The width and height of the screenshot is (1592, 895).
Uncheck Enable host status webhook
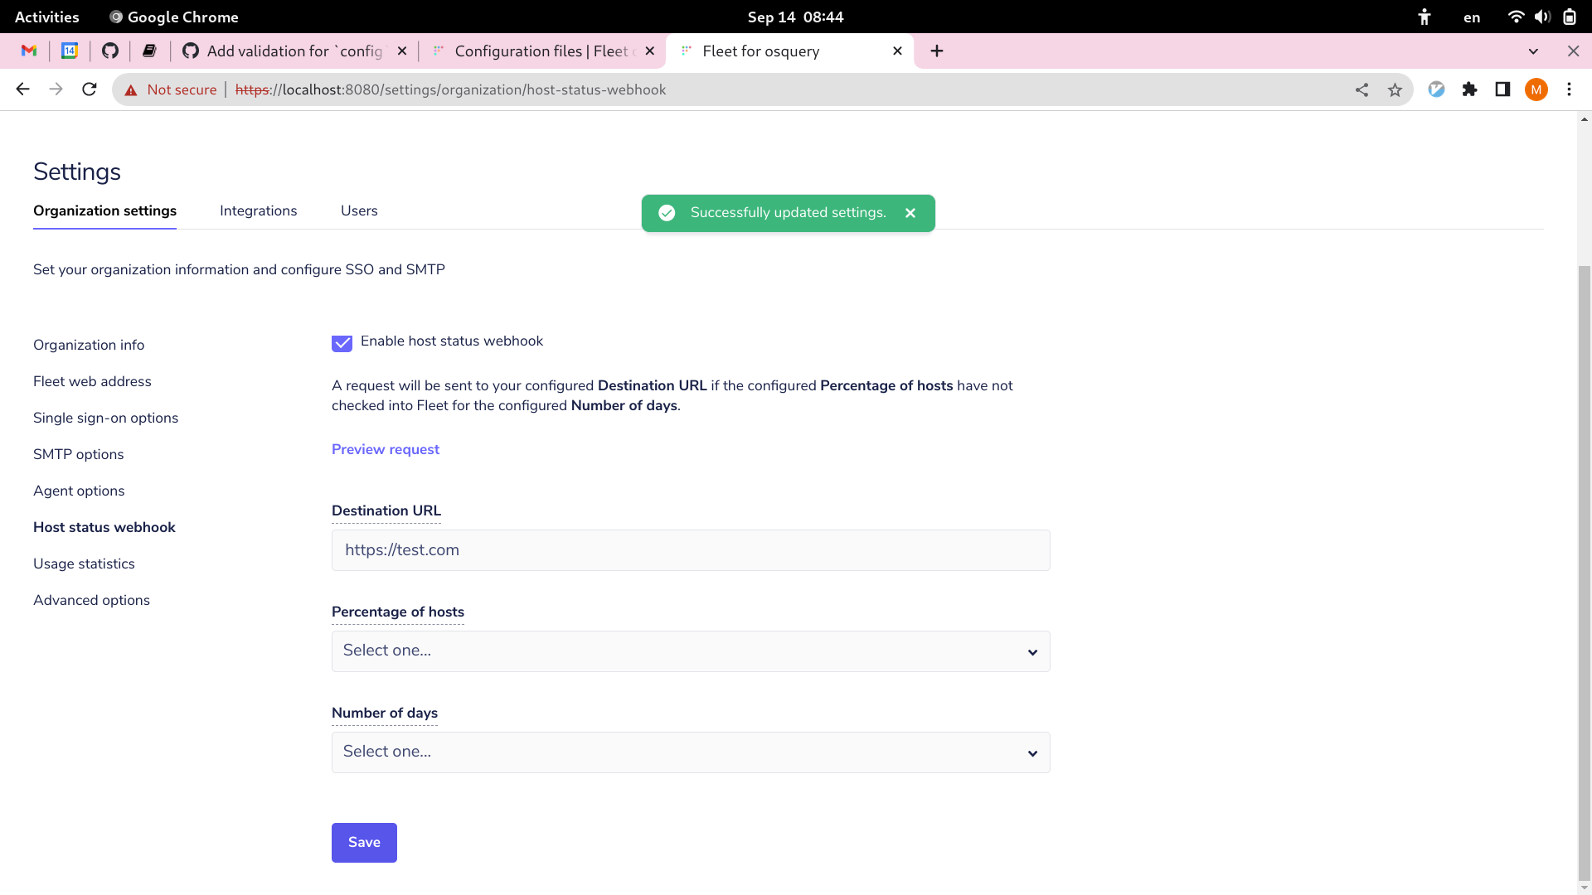[x=342, y=343]
